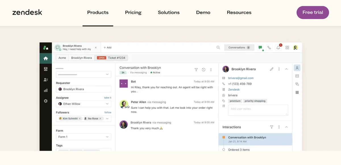Click the search magnifier icon
The height and width of the screenshot is (165, 341).
click(x=218, y=48)
